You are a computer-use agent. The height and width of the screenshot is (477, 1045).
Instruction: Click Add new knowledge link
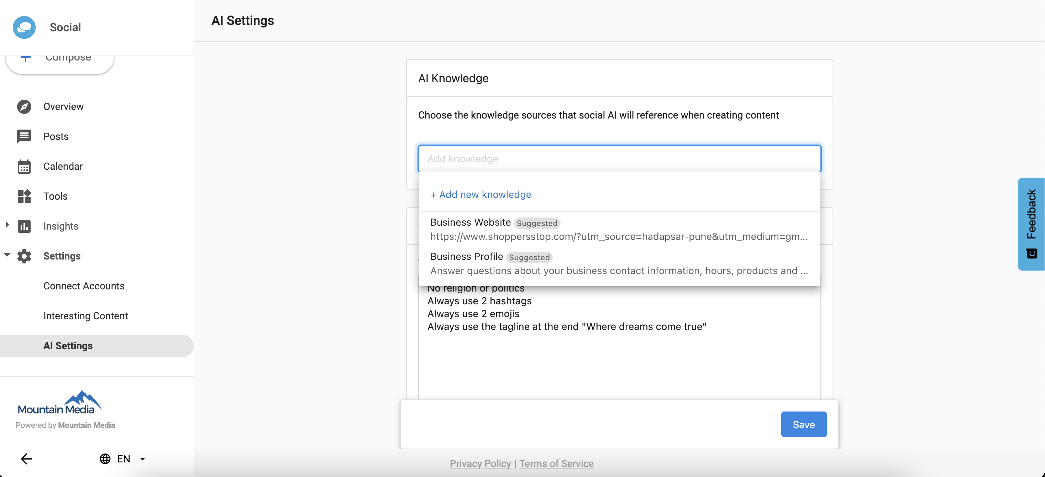(x=481, y=195)
